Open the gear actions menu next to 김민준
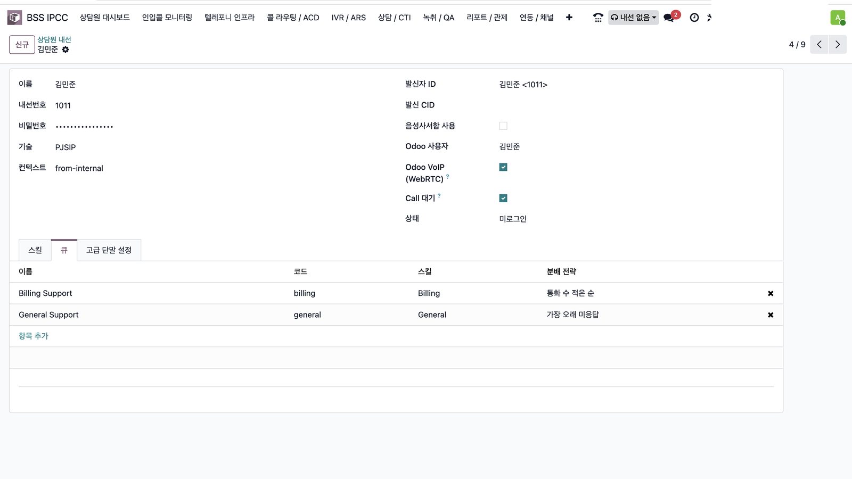 [65, 49]
